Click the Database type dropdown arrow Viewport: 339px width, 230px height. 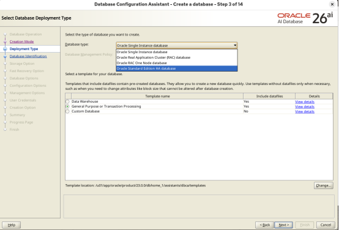tap(235, 45)
